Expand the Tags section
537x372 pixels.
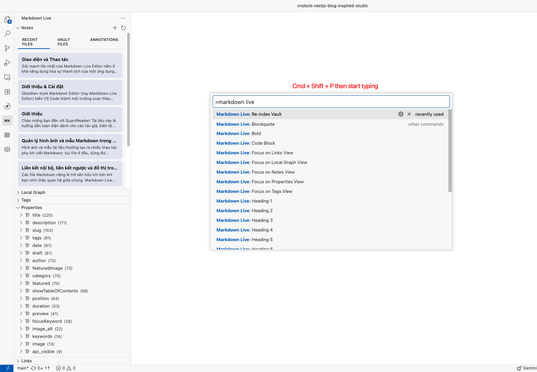(x=18, y=200)
